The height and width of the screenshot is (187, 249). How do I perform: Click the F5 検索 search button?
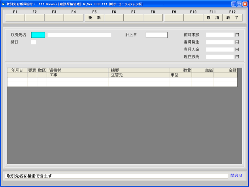point(94,18)
